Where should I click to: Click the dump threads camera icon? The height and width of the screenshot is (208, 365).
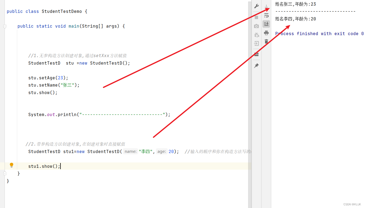coord(256,26)
